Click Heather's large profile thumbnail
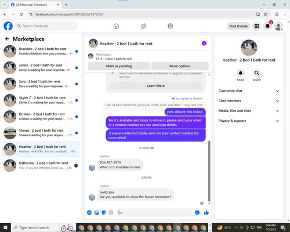 [x=249, y=48]
